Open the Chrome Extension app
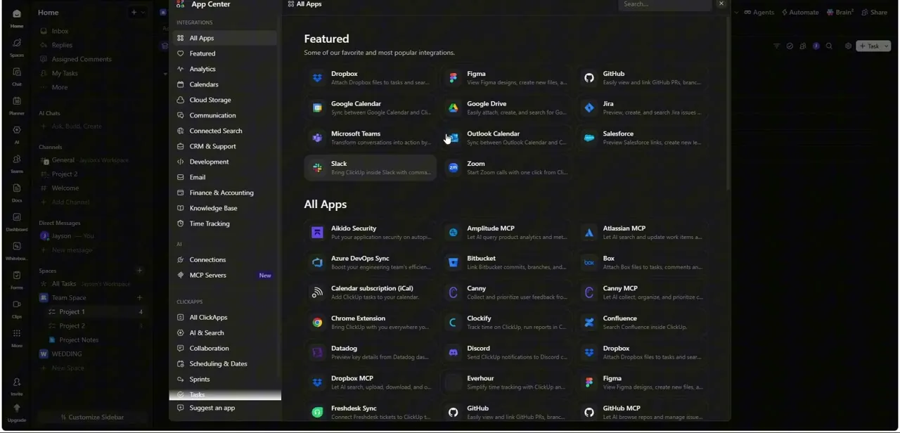900x433 pixels. coord(371,323)
